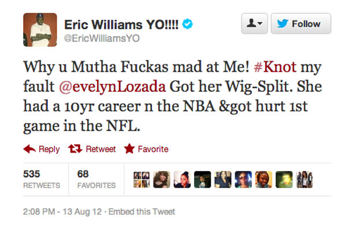
Task: Open the 2:08 PM - 13 Aug 12 timestamp
Action: 62,211
